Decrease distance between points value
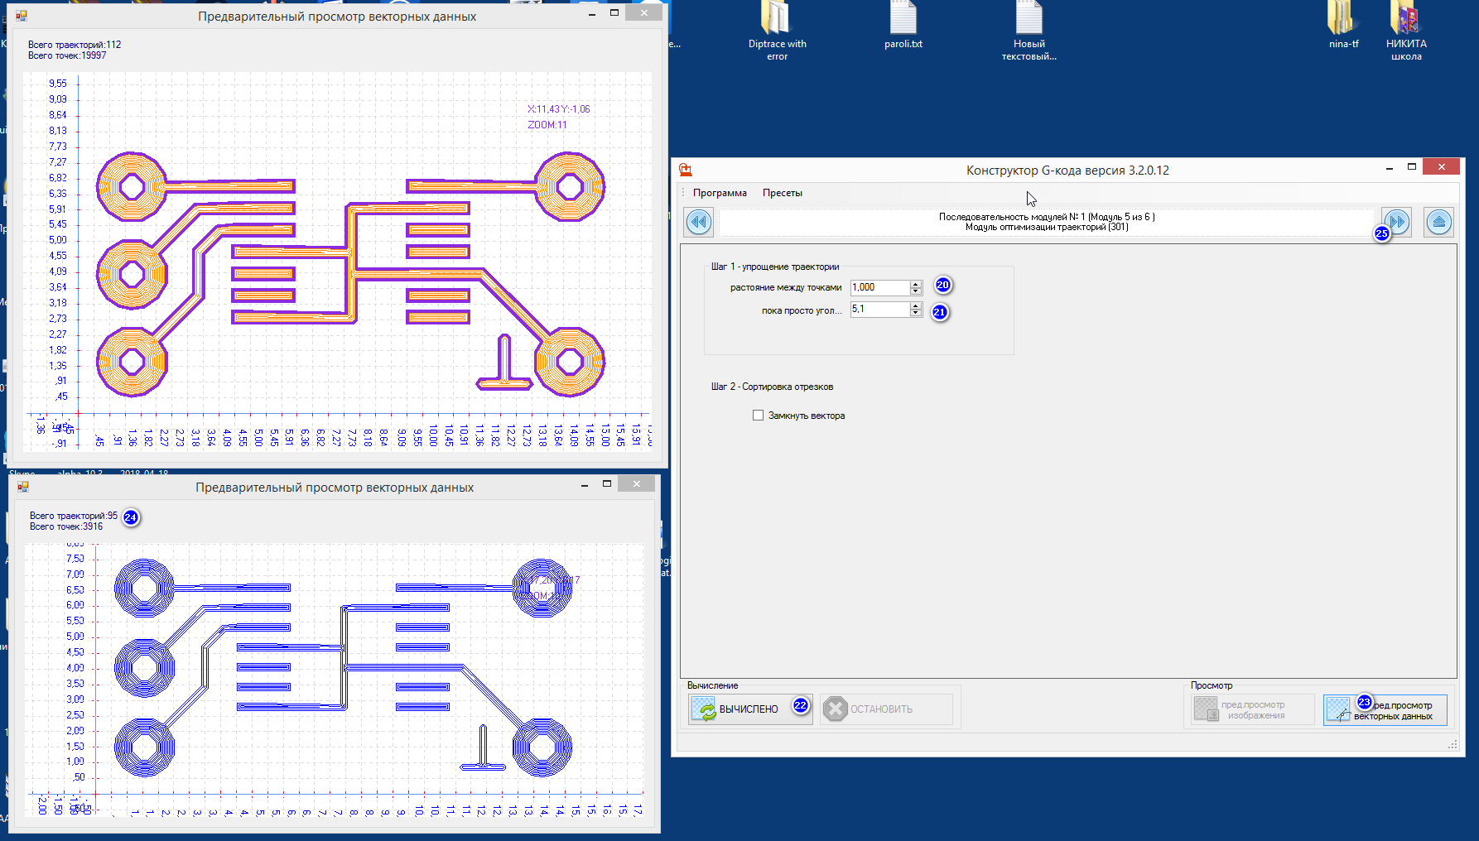The width and height of the screenshot is (1479, 841). pos(915,291)
